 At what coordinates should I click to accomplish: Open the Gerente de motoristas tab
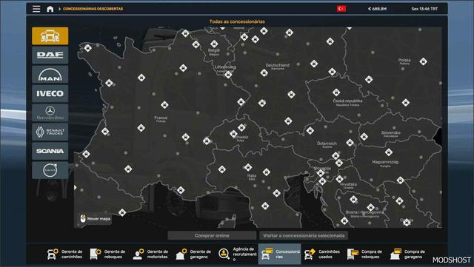pyautogui.click(x=150, y=254)
